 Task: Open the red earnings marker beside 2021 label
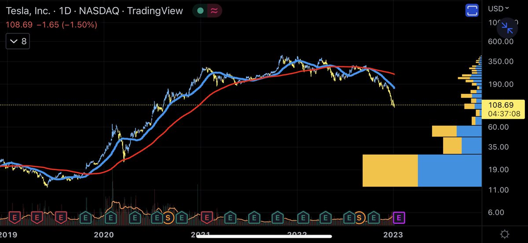[207, 217]
